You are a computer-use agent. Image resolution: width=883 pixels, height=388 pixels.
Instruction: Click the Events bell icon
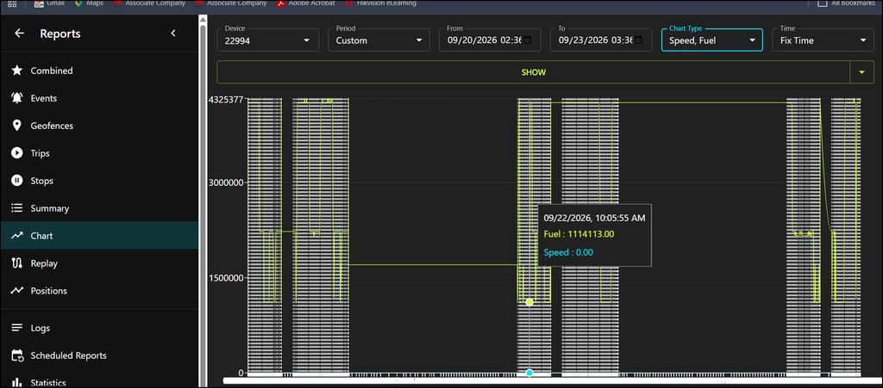(17, 98)
